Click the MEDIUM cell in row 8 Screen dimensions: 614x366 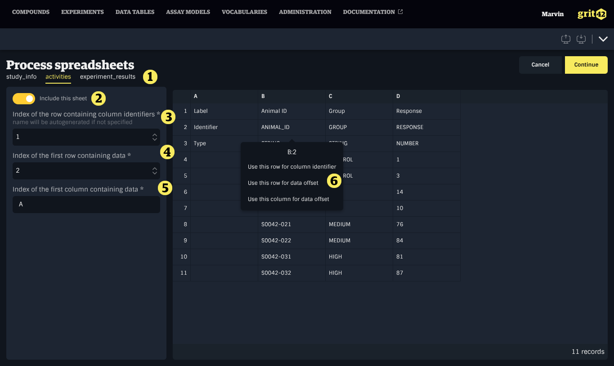pos(359,224)
